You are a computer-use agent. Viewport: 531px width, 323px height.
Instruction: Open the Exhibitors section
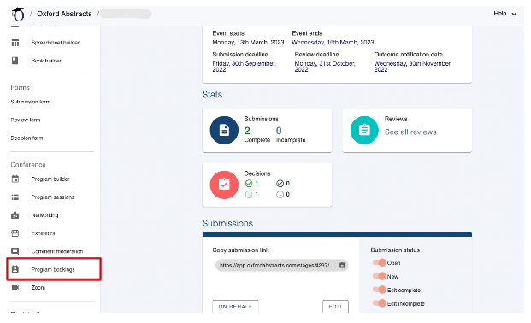pos(43,233)
